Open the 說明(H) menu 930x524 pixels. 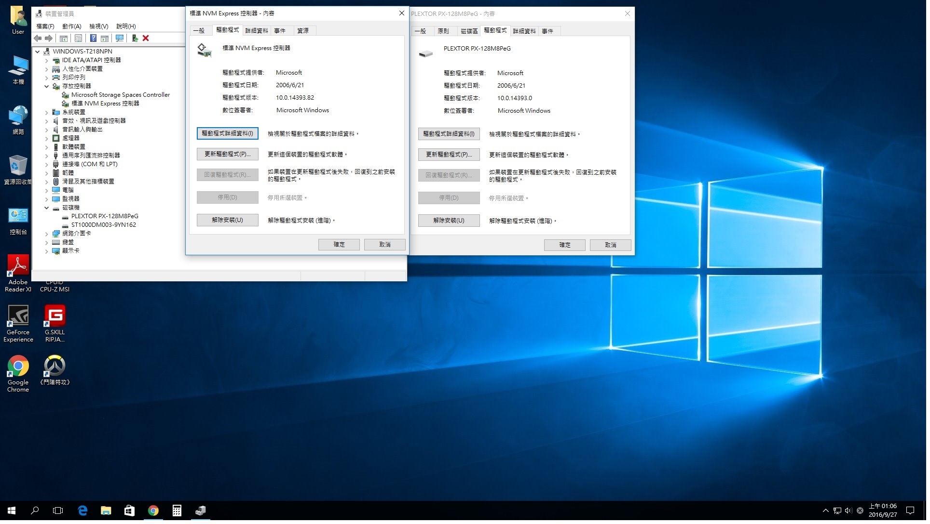126,26
